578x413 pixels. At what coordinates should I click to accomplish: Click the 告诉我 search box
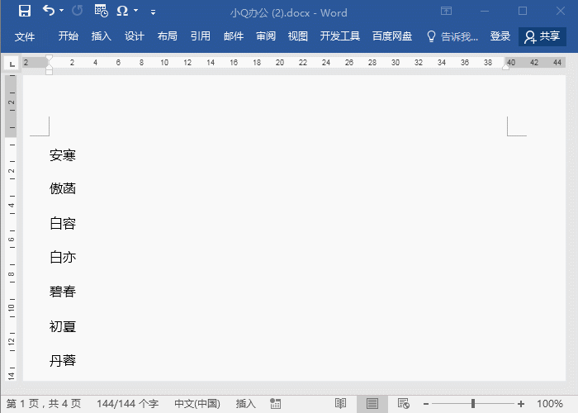click(x=459, y=36)
